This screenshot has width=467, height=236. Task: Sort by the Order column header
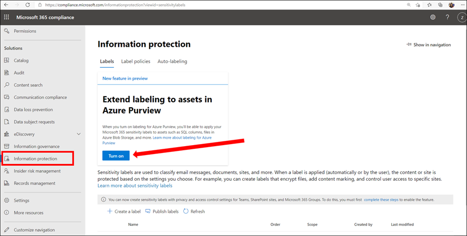275,224
